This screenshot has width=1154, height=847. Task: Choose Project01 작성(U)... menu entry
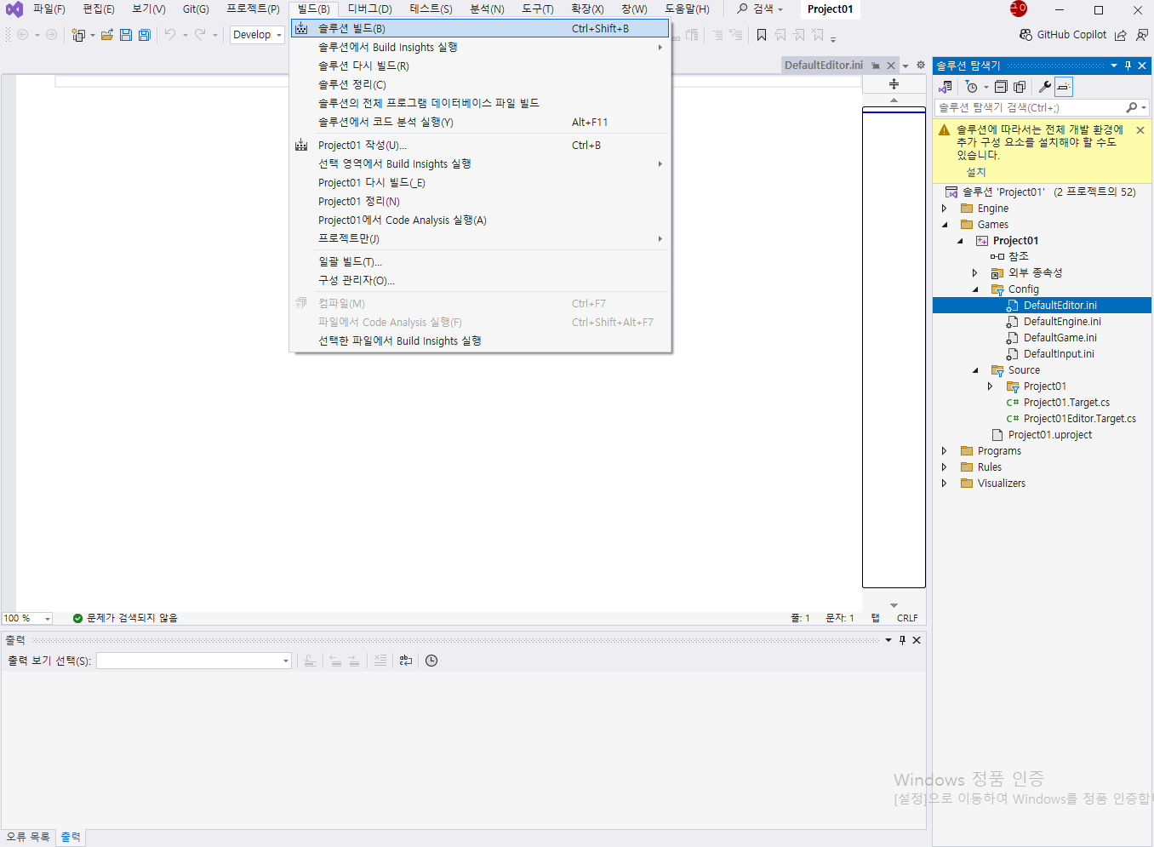[480, 145]
